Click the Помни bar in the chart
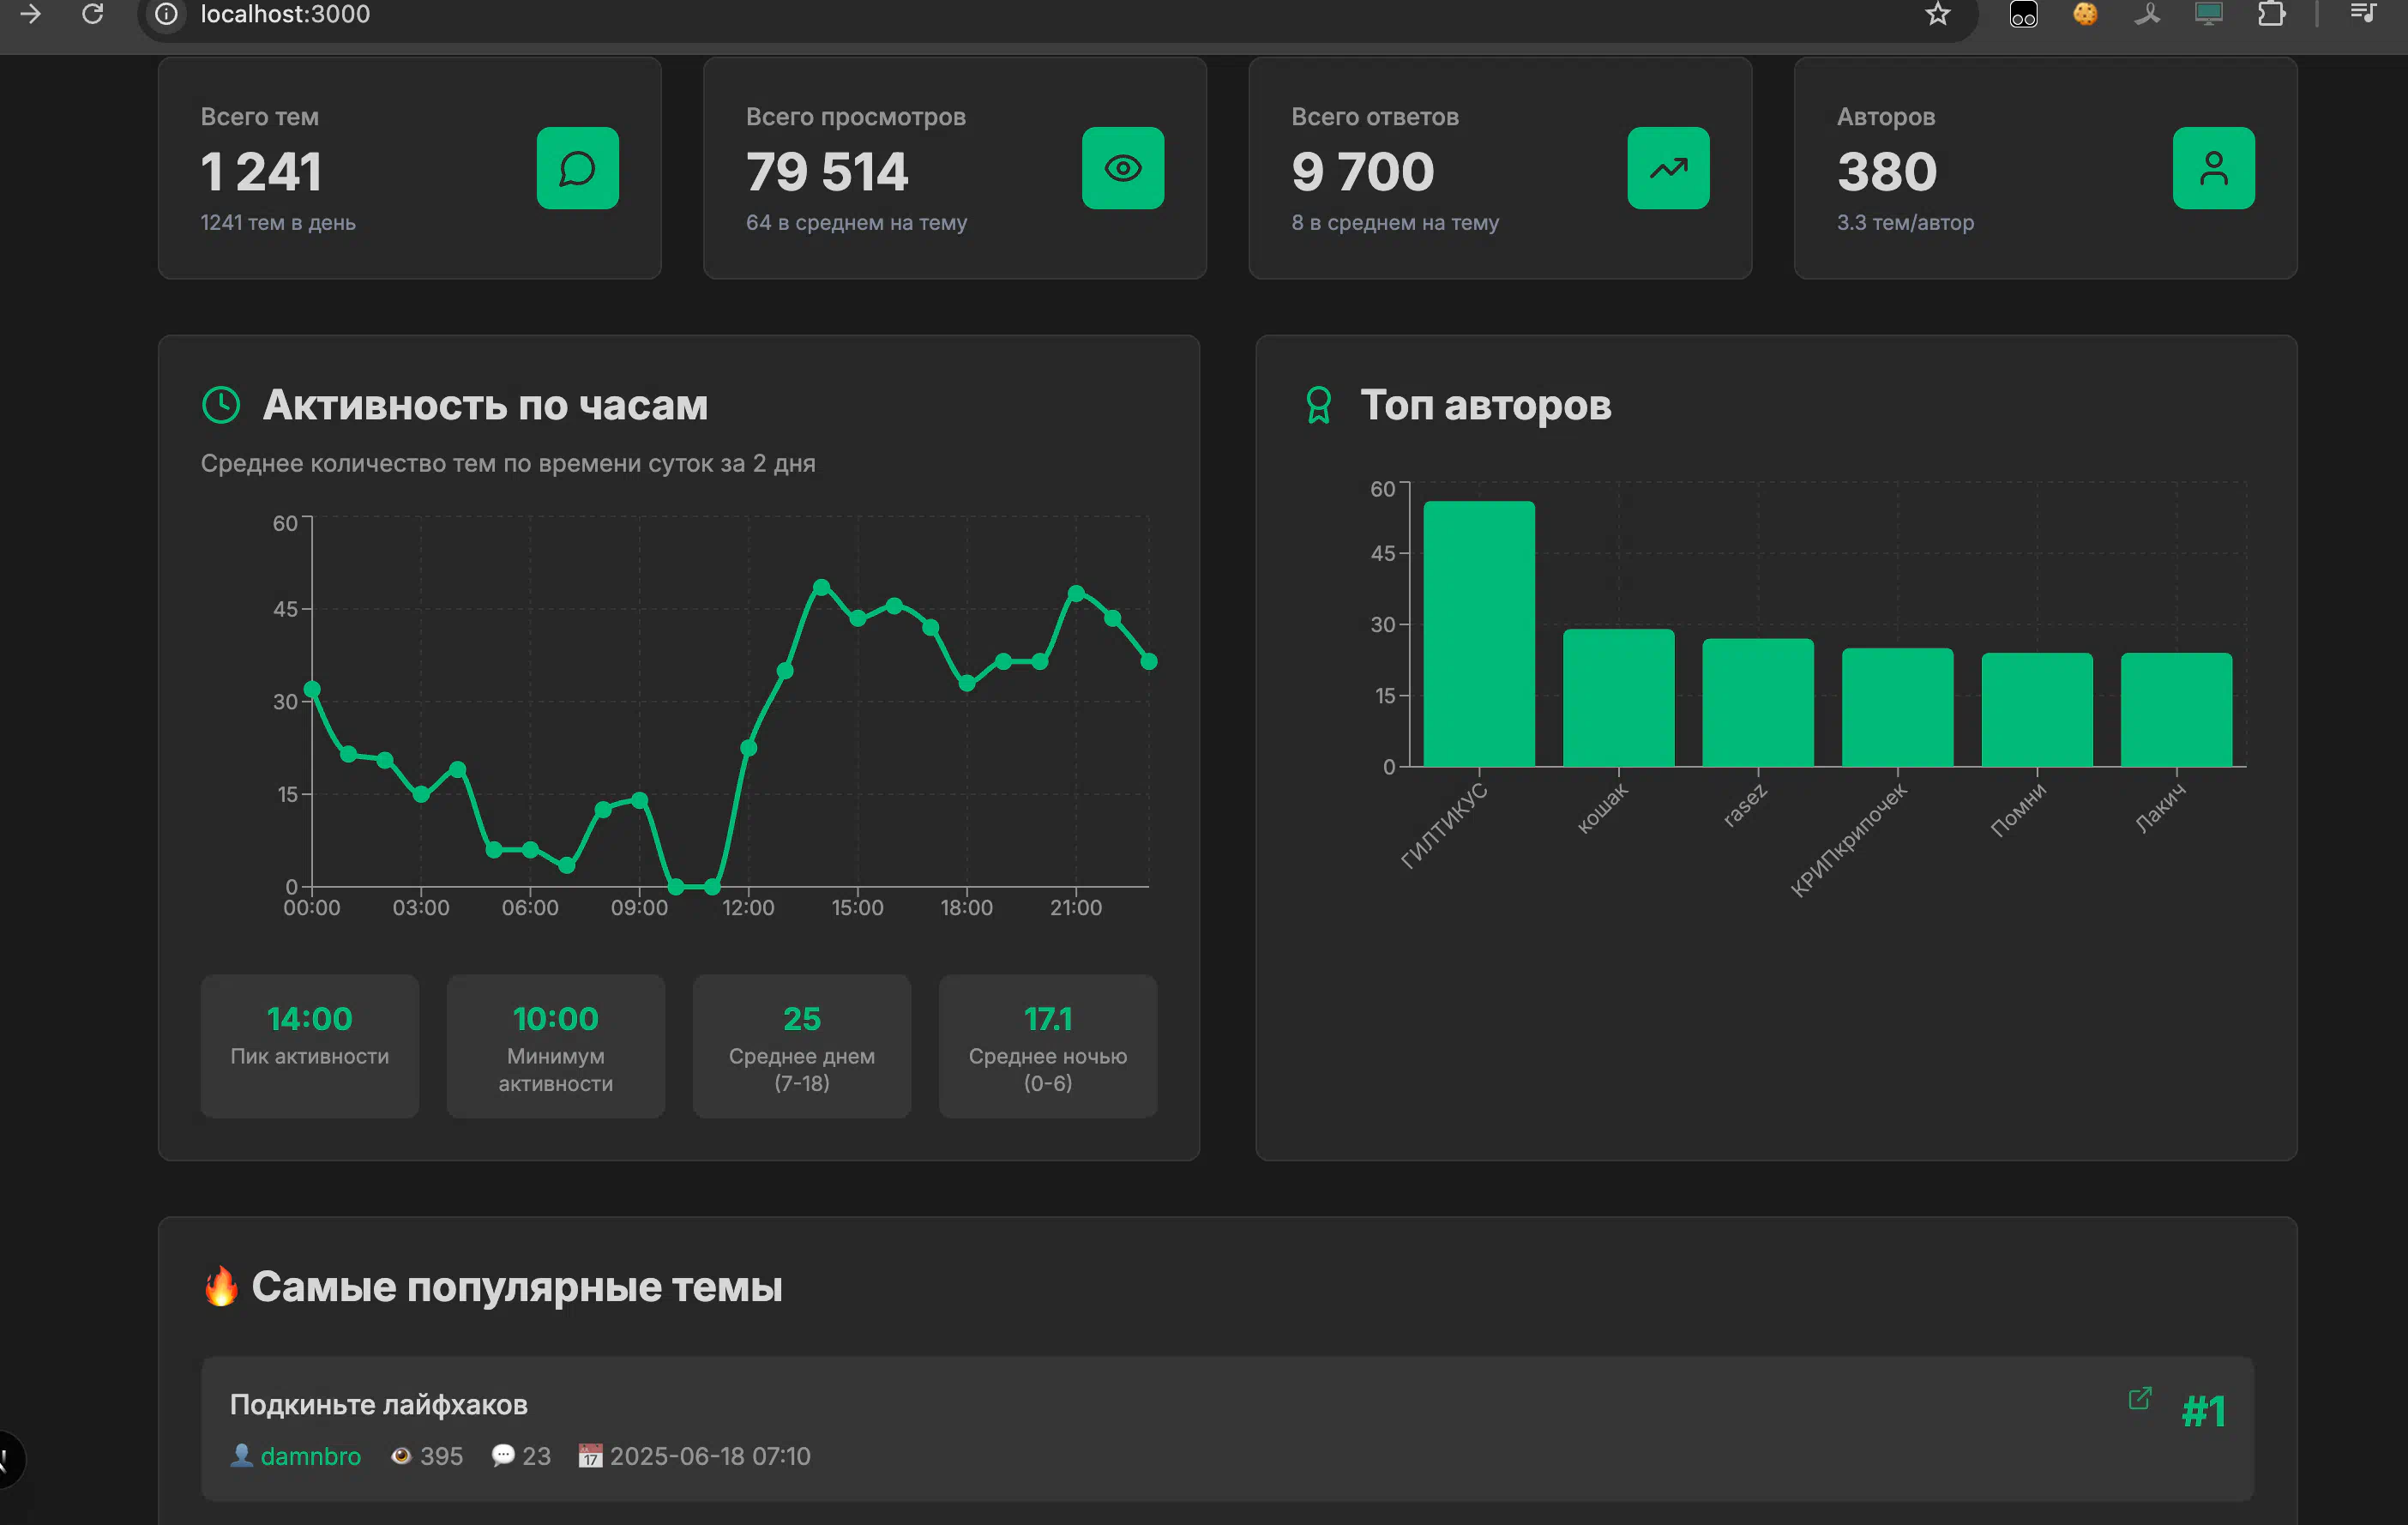 point(2037,710)
